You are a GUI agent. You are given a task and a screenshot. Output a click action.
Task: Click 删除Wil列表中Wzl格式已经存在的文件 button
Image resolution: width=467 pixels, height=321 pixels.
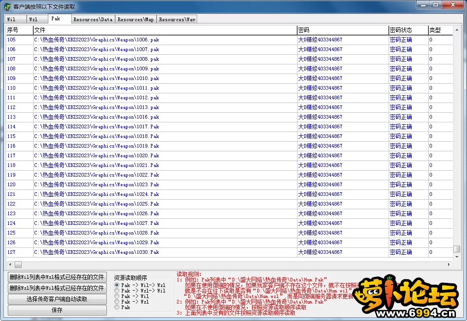coord(57,277)
